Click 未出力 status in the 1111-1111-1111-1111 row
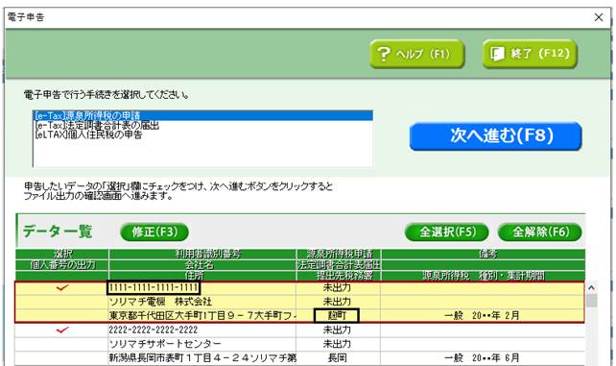 click(338, 288)
